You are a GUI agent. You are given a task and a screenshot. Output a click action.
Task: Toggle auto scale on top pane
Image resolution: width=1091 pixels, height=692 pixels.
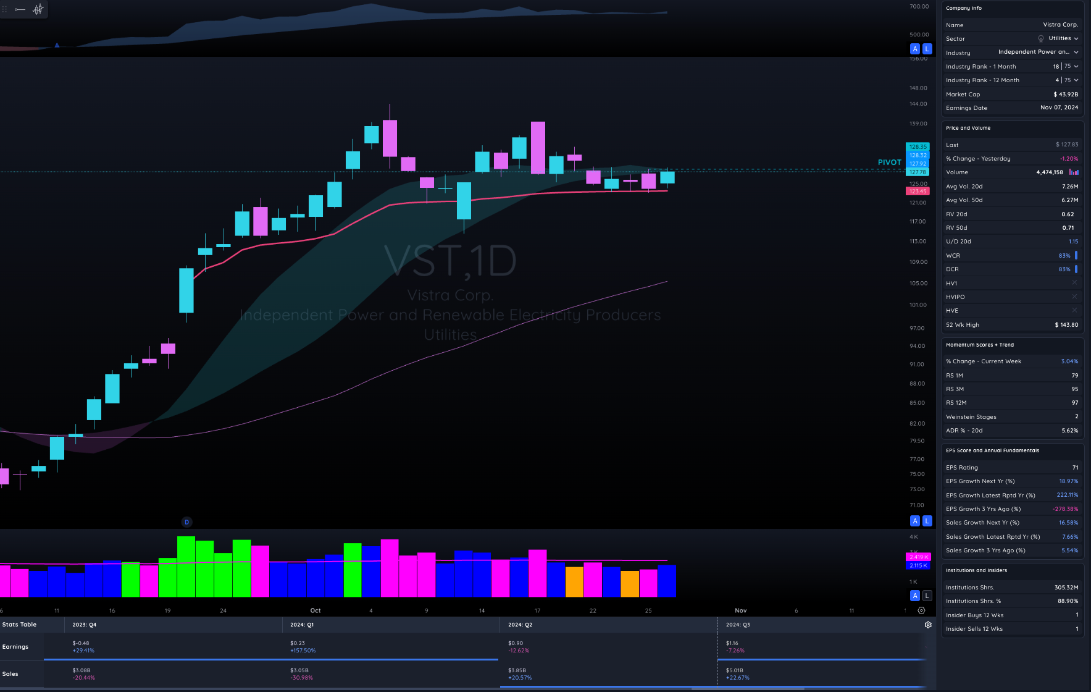pyautogui.click(x=915, y=49)
